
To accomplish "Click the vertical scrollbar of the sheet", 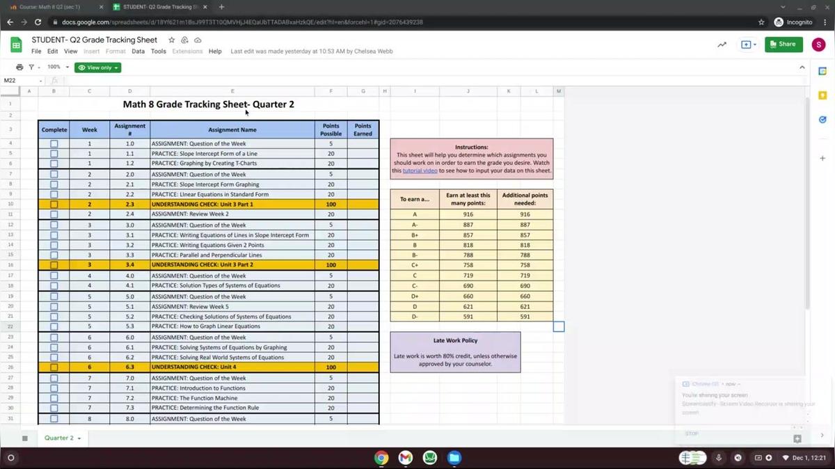I will (x=807, y=209).
